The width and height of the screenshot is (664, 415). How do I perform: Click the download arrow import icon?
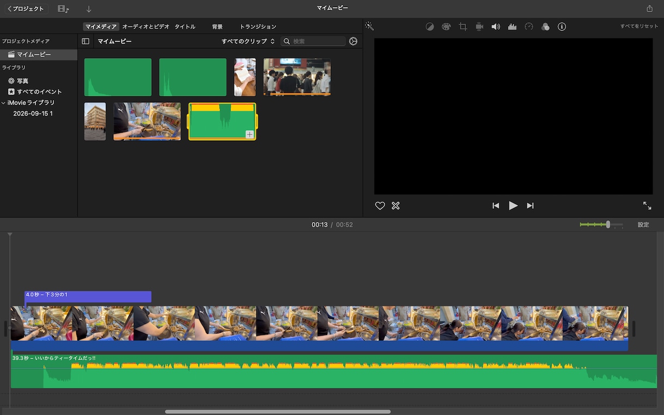pos(89,9)
